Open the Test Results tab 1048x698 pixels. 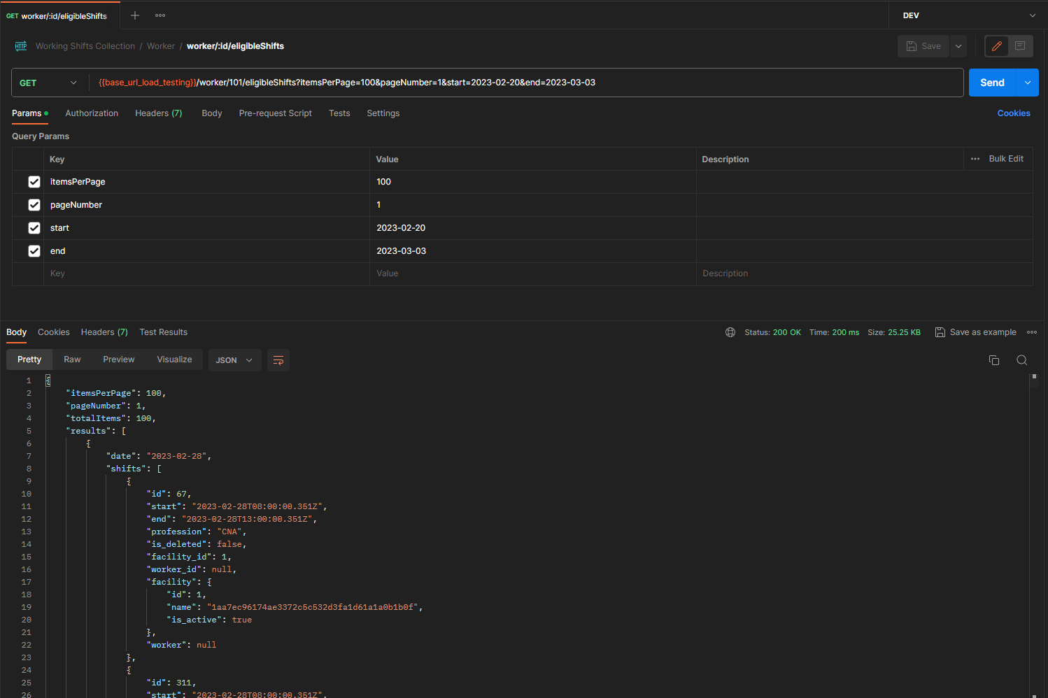(164, 332)
